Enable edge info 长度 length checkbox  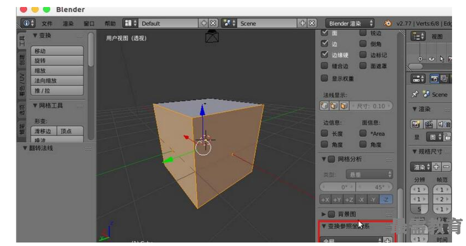tap(324, 133)
